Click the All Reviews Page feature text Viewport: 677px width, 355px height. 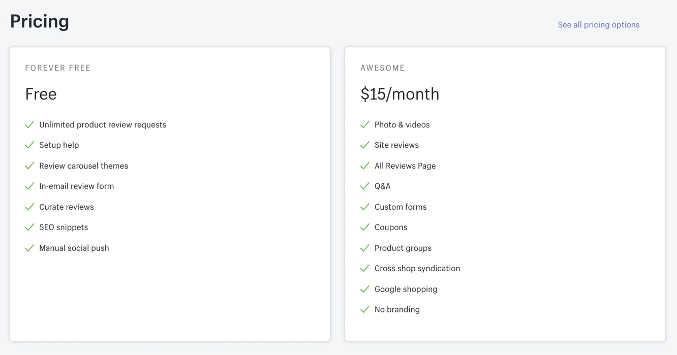[405, 166]
